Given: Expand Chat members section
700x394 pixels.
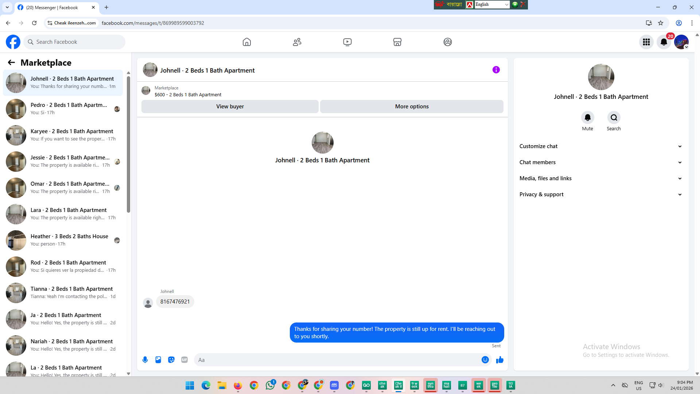Looking at the screenshot, I should point(600,162).
